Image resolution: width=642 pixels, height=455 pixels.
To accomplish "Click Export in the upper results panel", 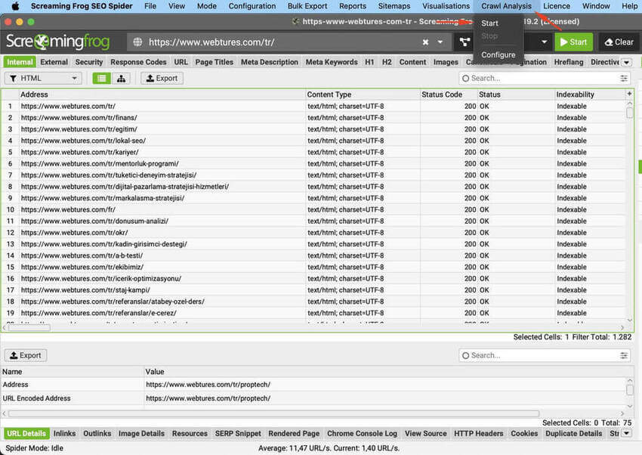I will pyautogui.click(x=162, y=78).
